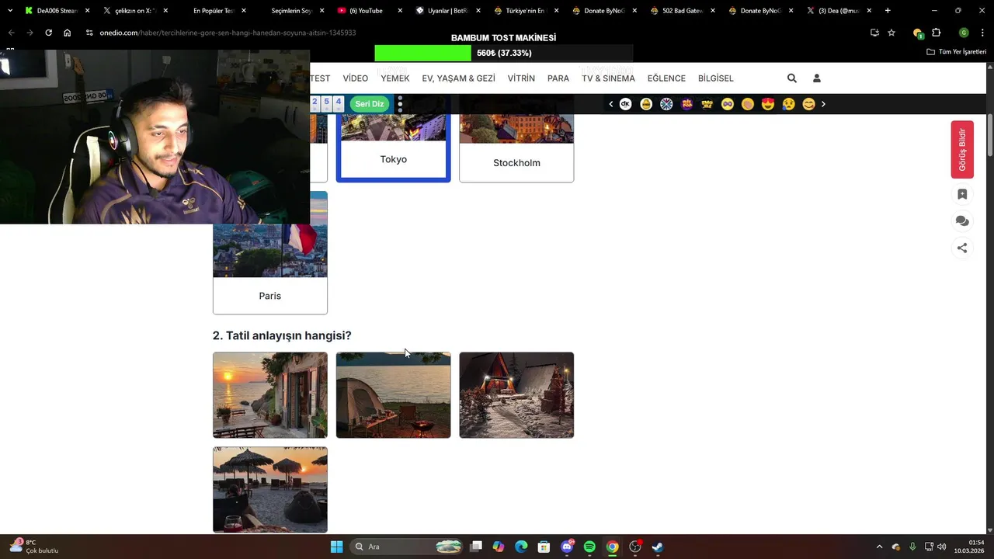Open the browser extensions puzzle icon
This screenshot has width=994, height=559.
click(x=936, y=33)
